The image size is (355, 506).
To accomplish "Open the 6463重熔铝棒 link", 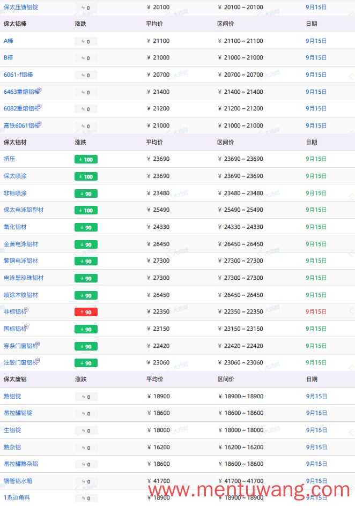I will 23,92.
